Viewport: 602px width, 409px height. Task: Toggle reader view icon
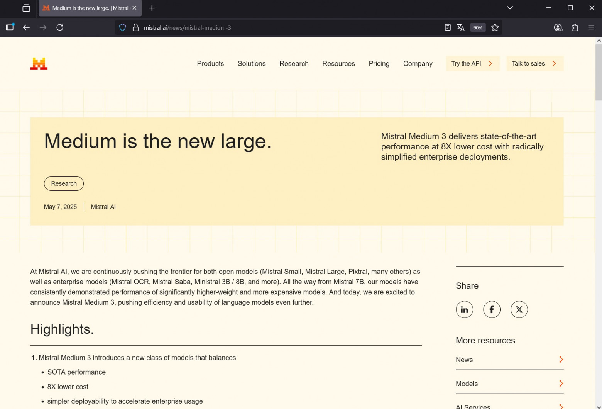pos(448,27)
